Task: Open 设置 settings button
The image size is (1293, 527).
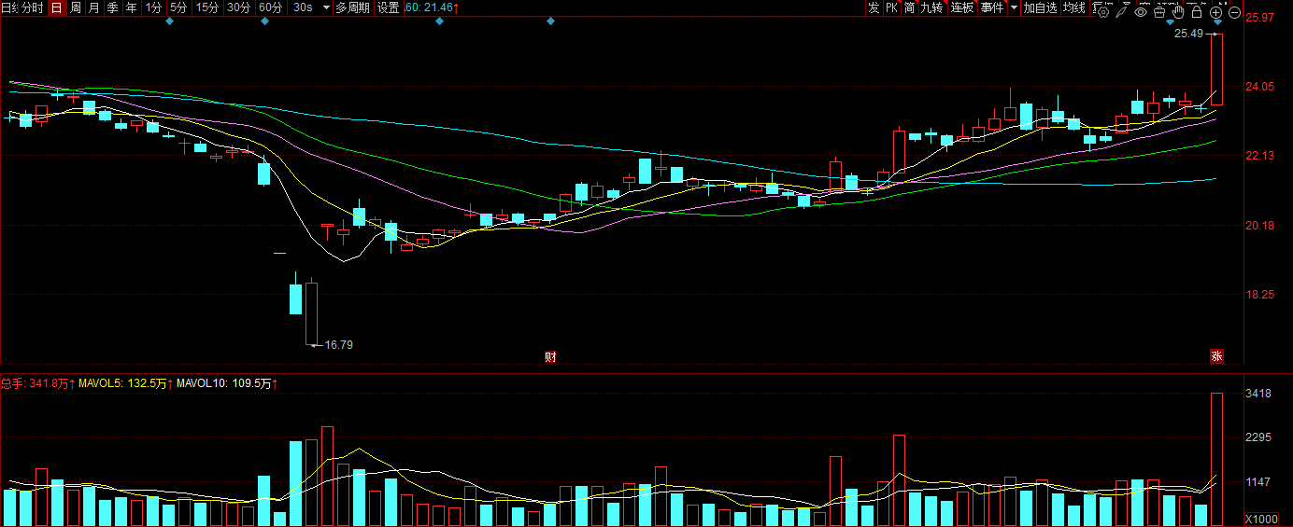Action: pyautogui.click(x=389, y=7)
